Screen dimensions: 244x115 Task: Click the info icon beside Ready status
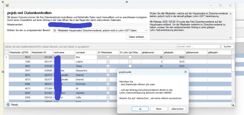pyautogui.click(x=8, y=105)
